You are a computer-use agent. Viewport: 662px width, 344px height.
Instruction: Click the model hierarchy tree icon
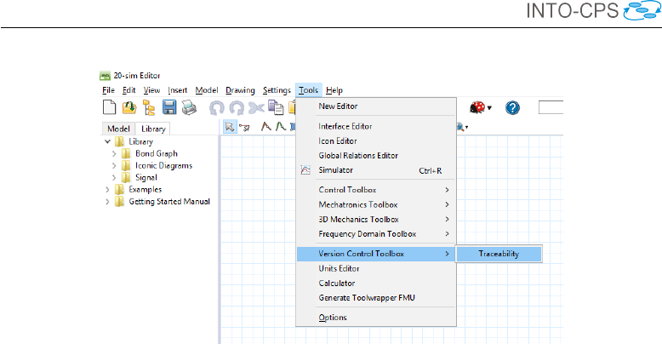[x=149, y=108]
